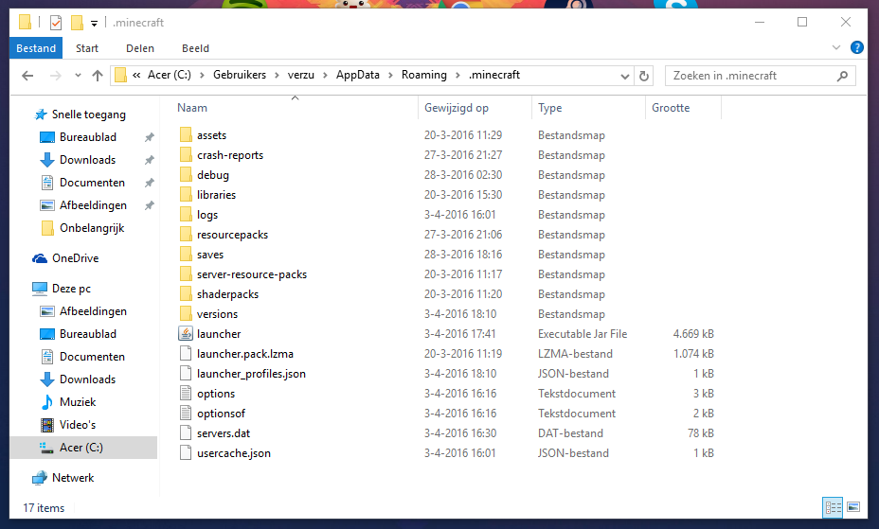Click the launcher Java jar icon

click(x=186, y=334)
